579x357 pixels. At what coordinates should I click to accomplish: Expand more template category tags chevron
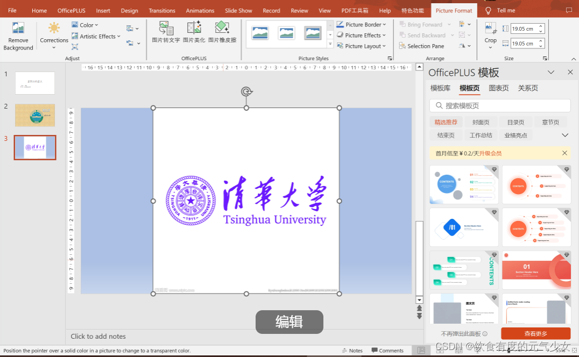click(x=564, y=135)
